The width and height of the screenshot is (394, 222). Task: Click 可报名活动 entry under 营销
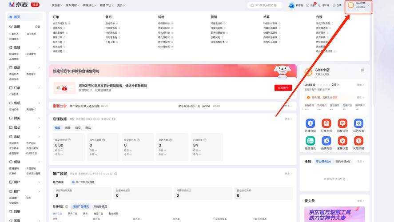pyautogui.click(x=218, y=24)
